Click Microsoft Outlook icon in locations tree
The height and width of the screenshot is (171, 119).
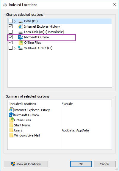[x=21, y=37]
